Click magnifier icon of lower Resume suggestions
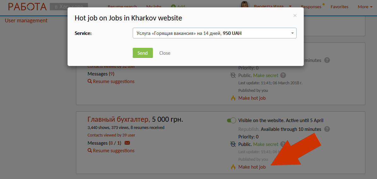377x179 pixels. click(90, 151)
